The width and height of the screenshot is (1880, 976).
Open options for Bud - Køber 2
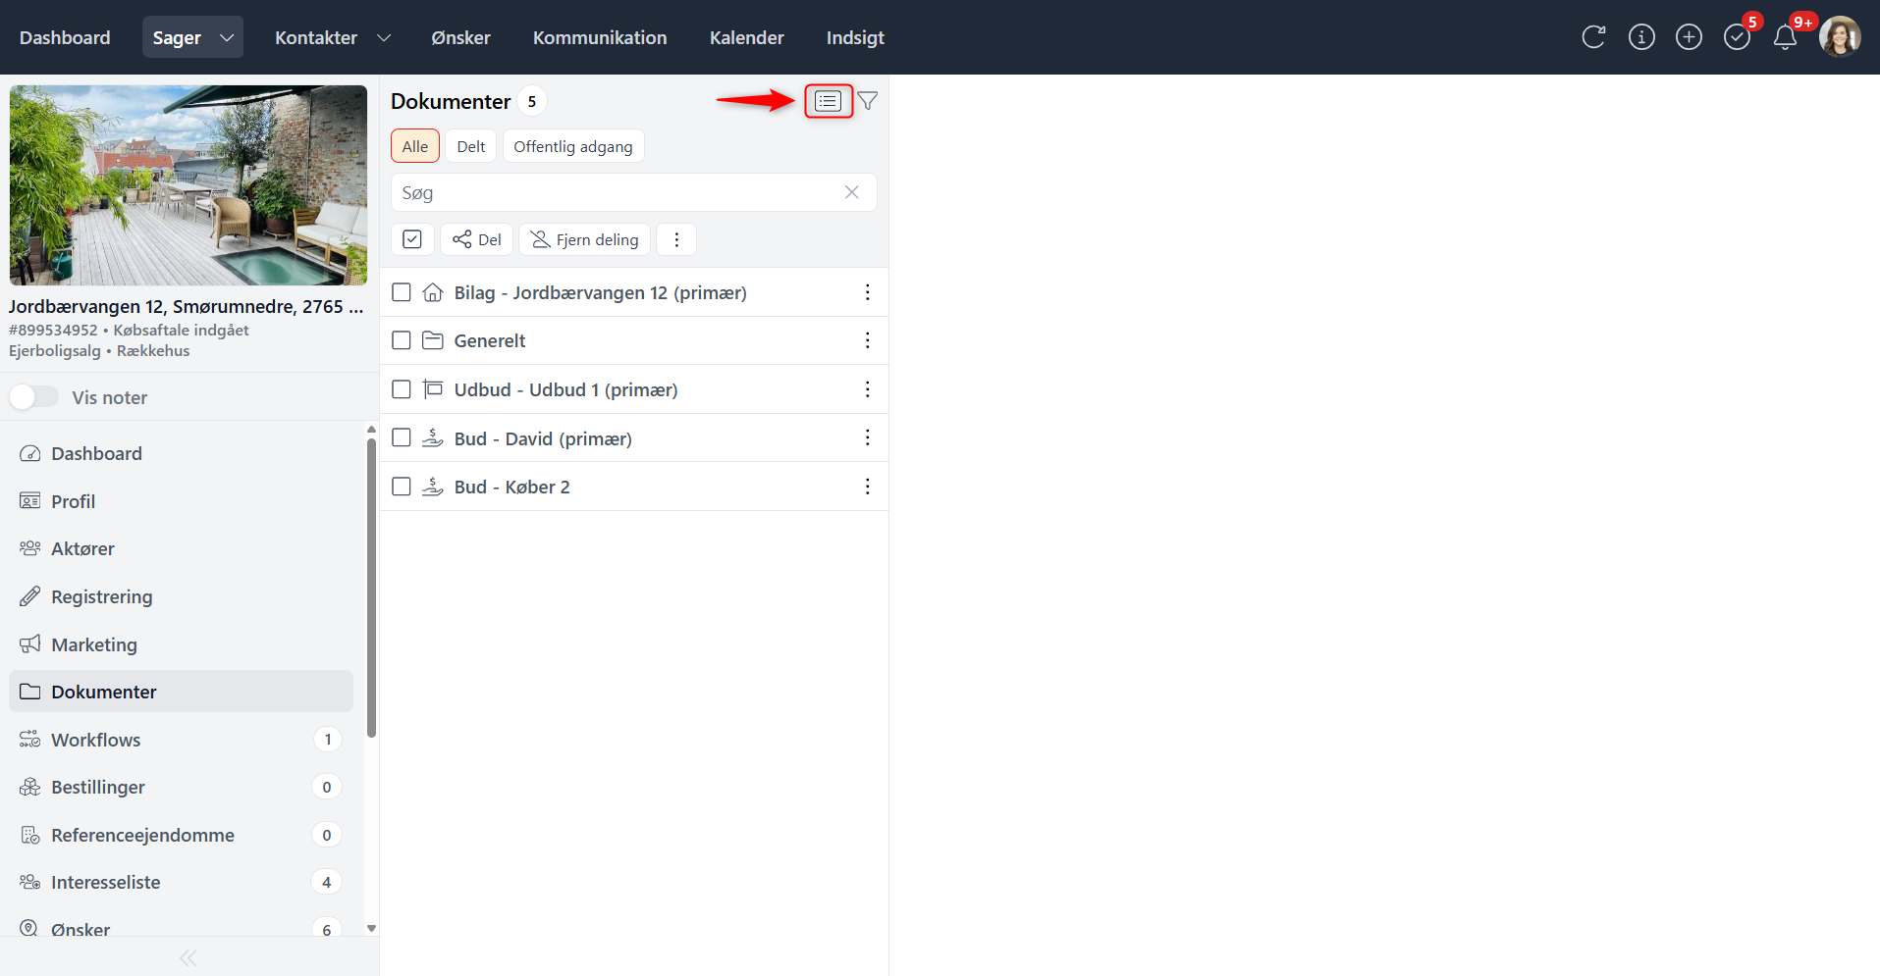pyautogui.click(x=867, y=487)
